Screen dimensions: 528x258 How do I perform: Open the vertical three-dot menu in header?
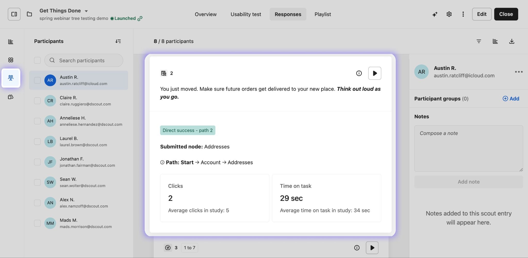[463, 14]
